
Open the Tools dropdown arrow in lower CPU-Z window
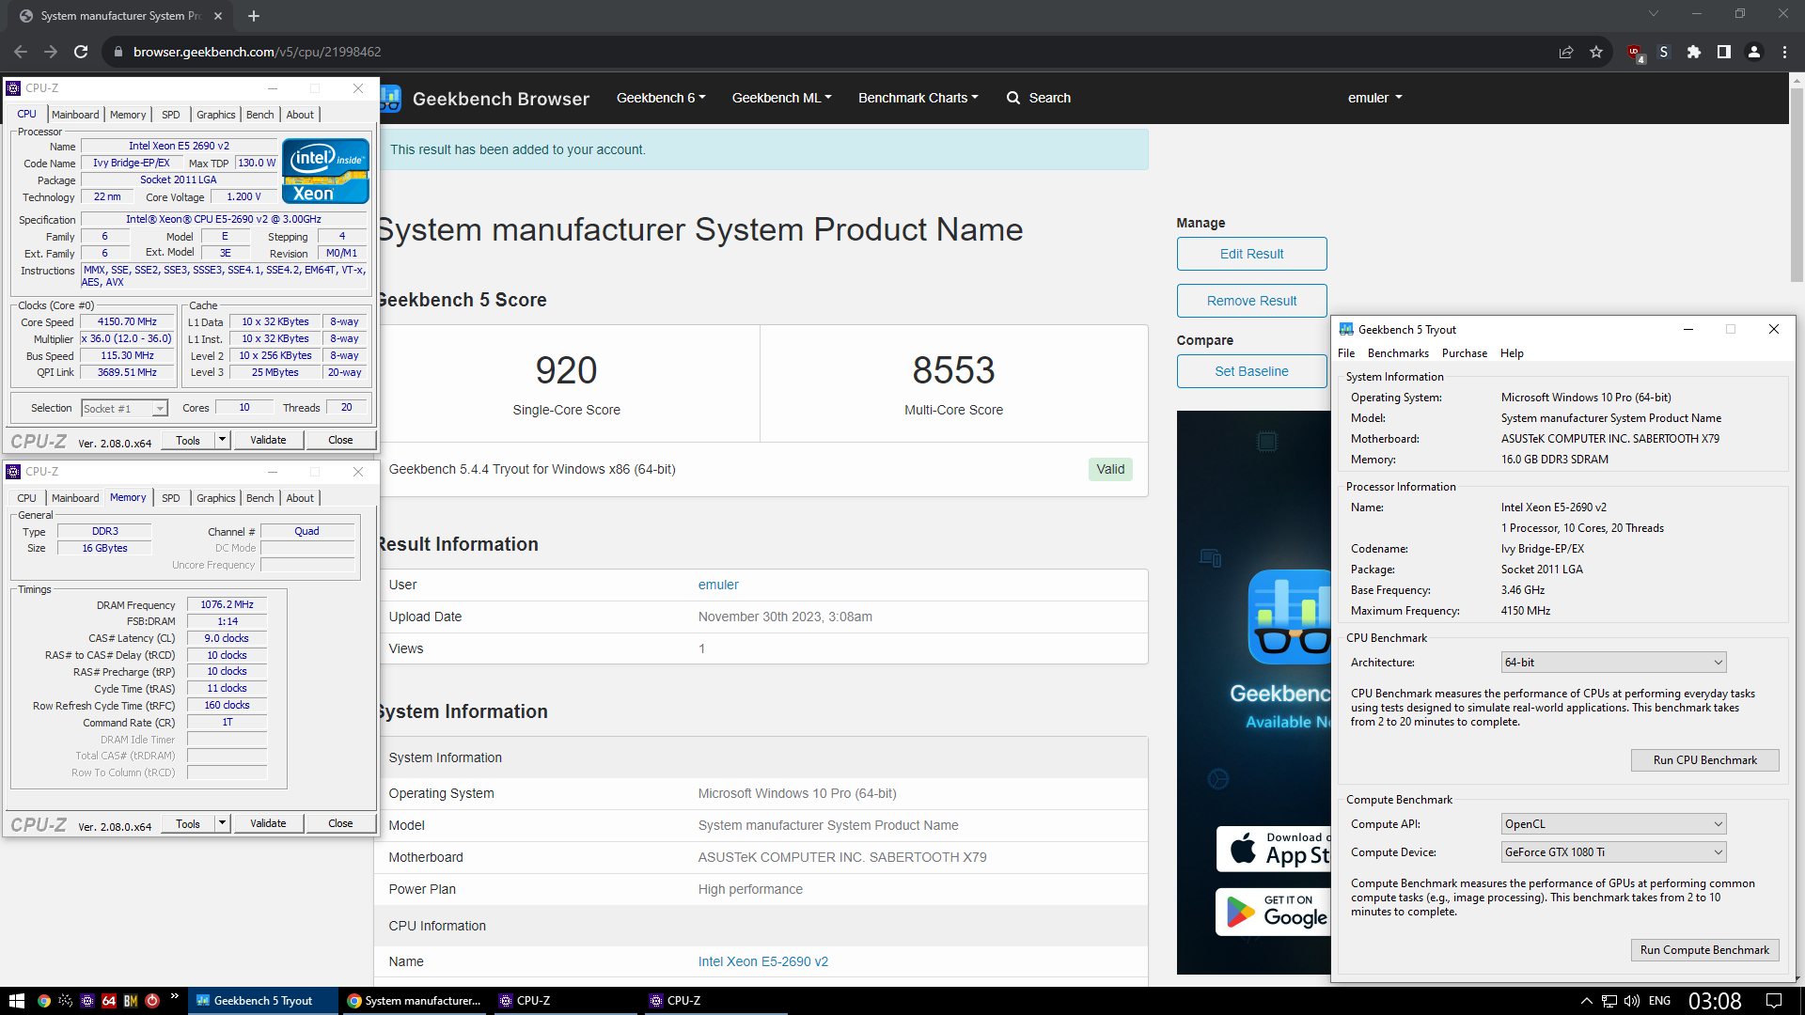coord(223,823)
